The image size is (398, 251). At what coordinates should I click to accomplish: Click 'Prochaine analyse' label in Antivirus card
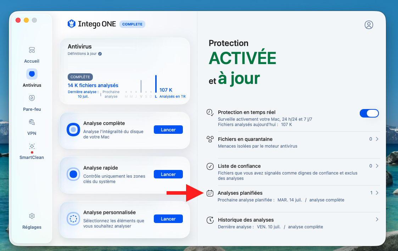click(x=111, y=94)
